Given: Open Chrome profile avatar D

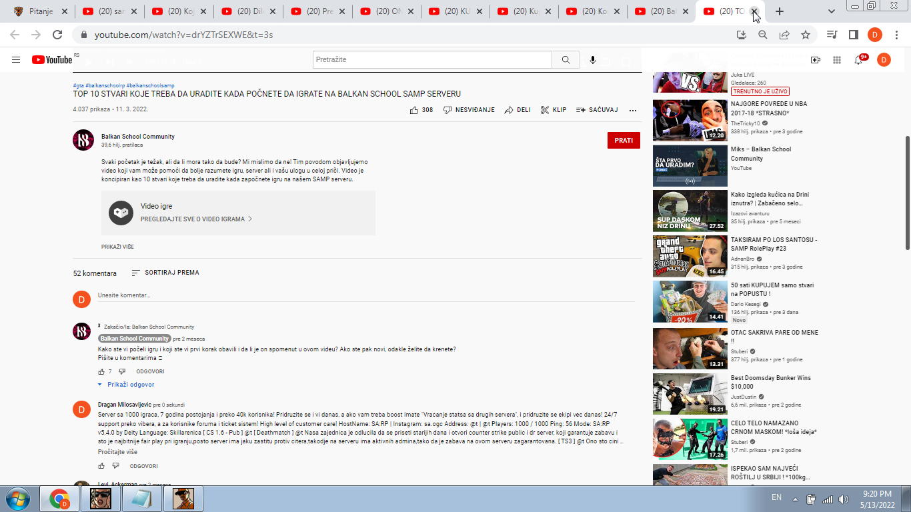Looking at the screenshot, I should point(875,35).
